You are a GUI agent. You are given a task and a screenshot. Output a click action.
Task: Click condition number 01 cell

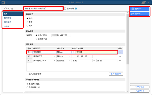click(x=29, y=52)
